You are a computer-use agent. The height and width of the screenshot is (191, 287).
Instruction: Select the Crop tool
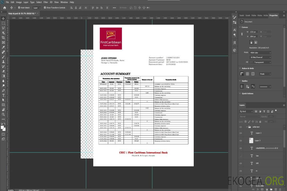[x=3, y=38]
